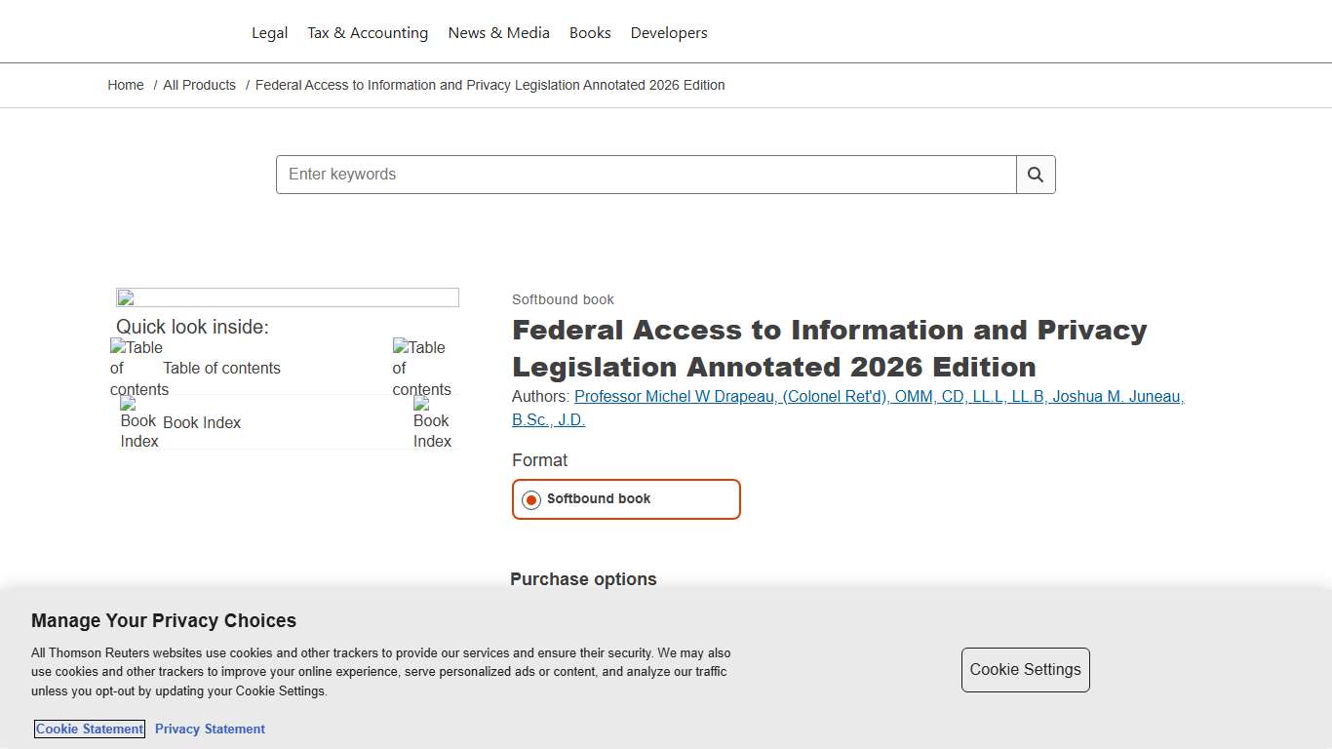Click the search magnifier icon
The height and width of the screenshot is (749, 1332).
(x=1035, y=175)
